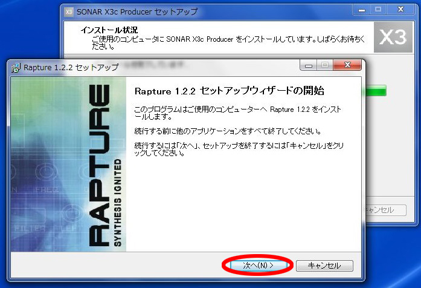Screen dimensions: 421x288
Task: Close the Rapture 1.2.2 setup window
Action: click(347, 65)
